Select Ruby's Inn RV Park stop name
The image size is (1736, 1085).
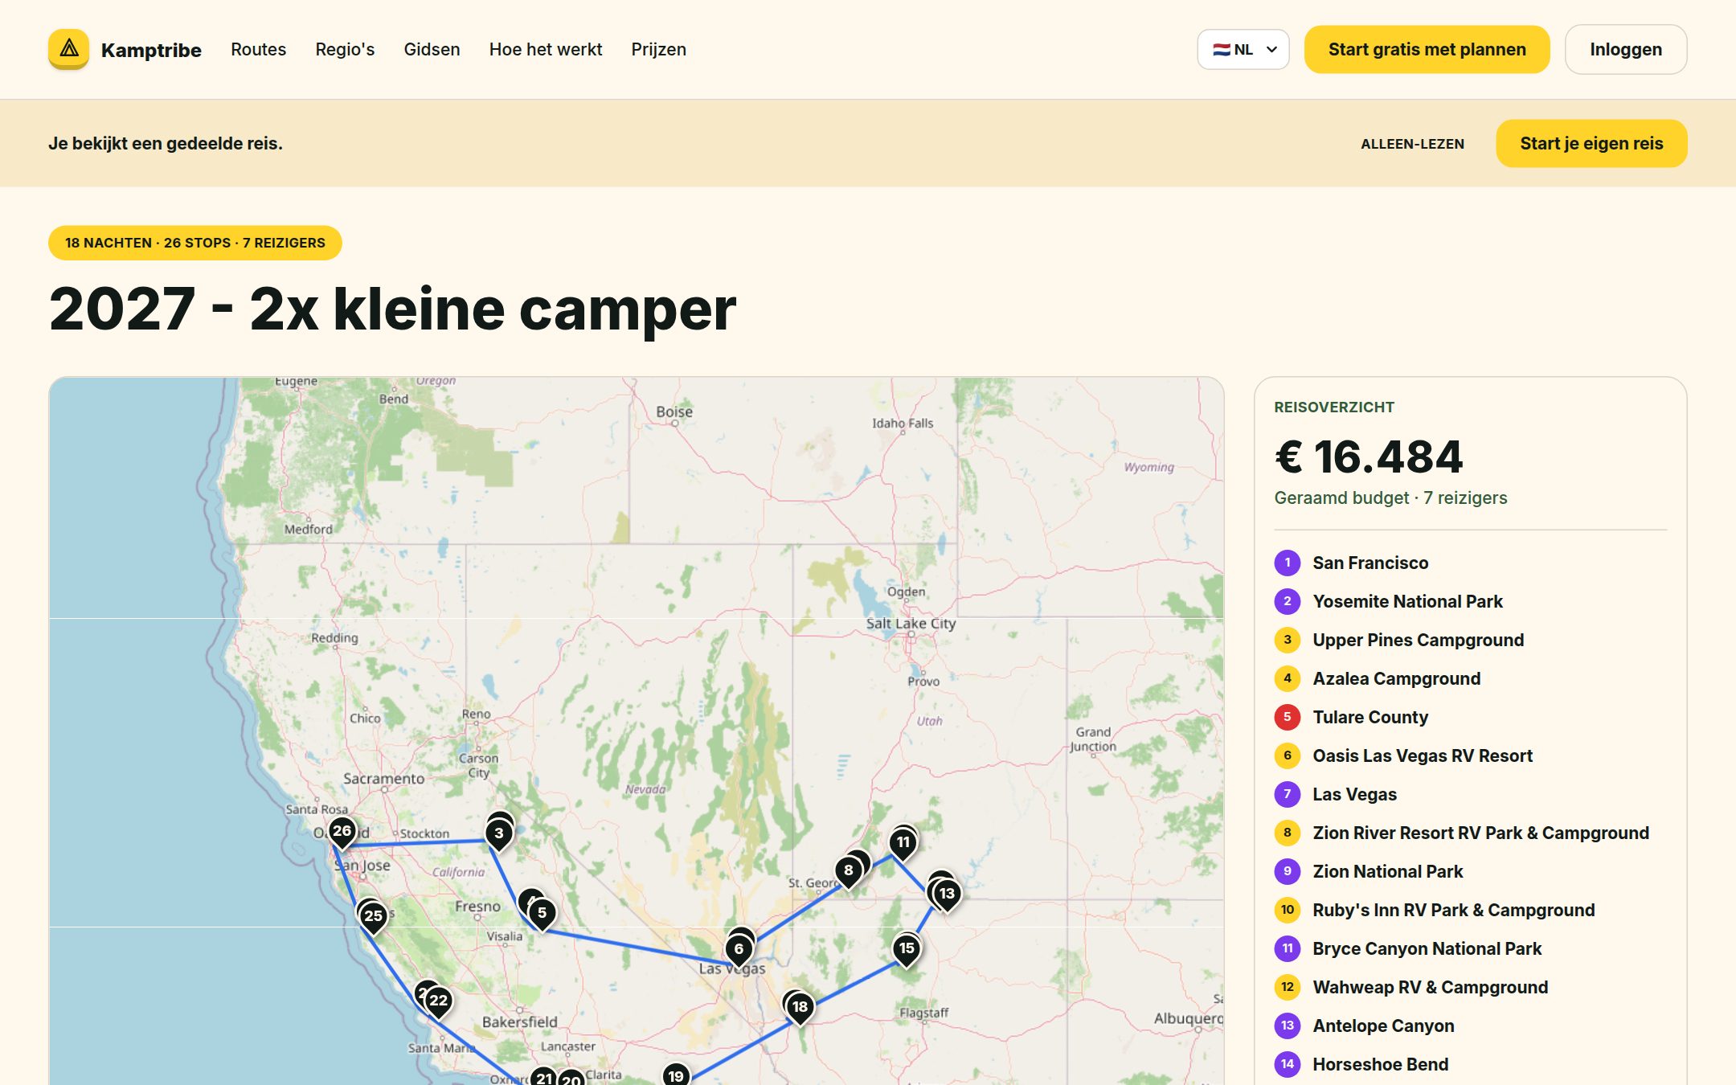point(1453,910)
